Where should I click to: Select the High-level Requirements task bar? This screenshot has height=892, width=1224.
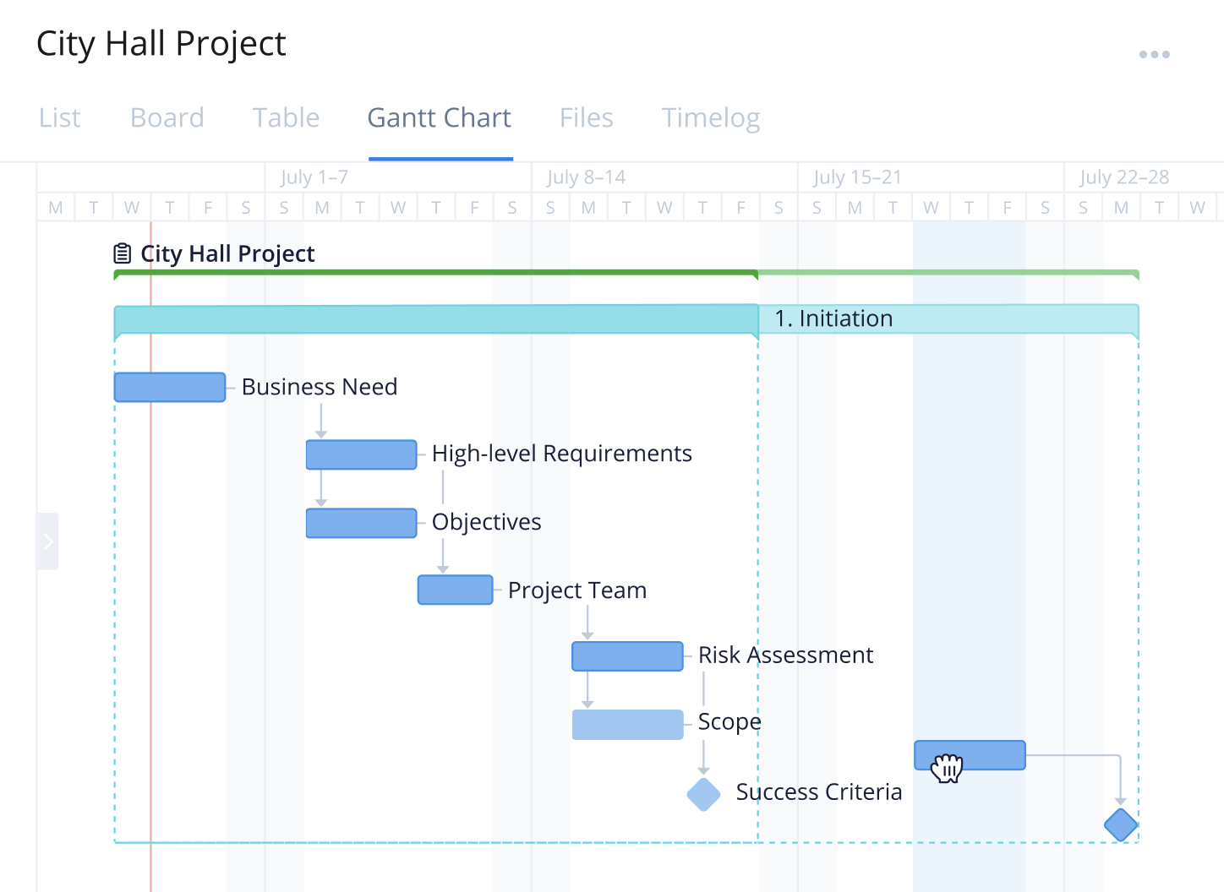point(361,454)
